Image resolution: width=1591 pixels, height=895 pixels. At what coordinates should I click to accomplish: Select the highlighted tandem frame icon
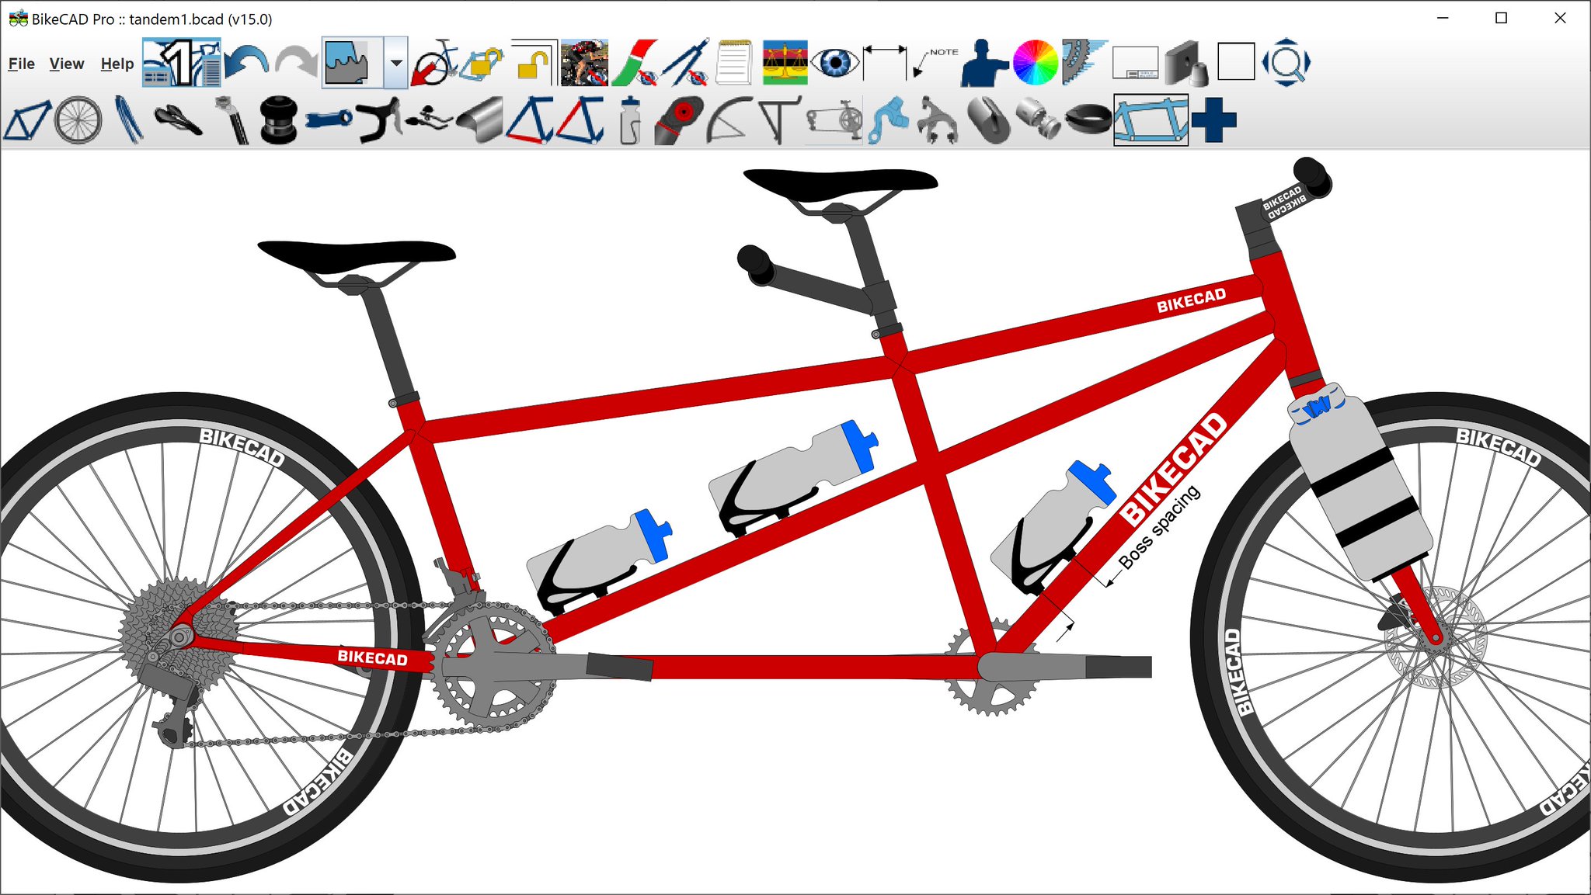coord(1151,122)
